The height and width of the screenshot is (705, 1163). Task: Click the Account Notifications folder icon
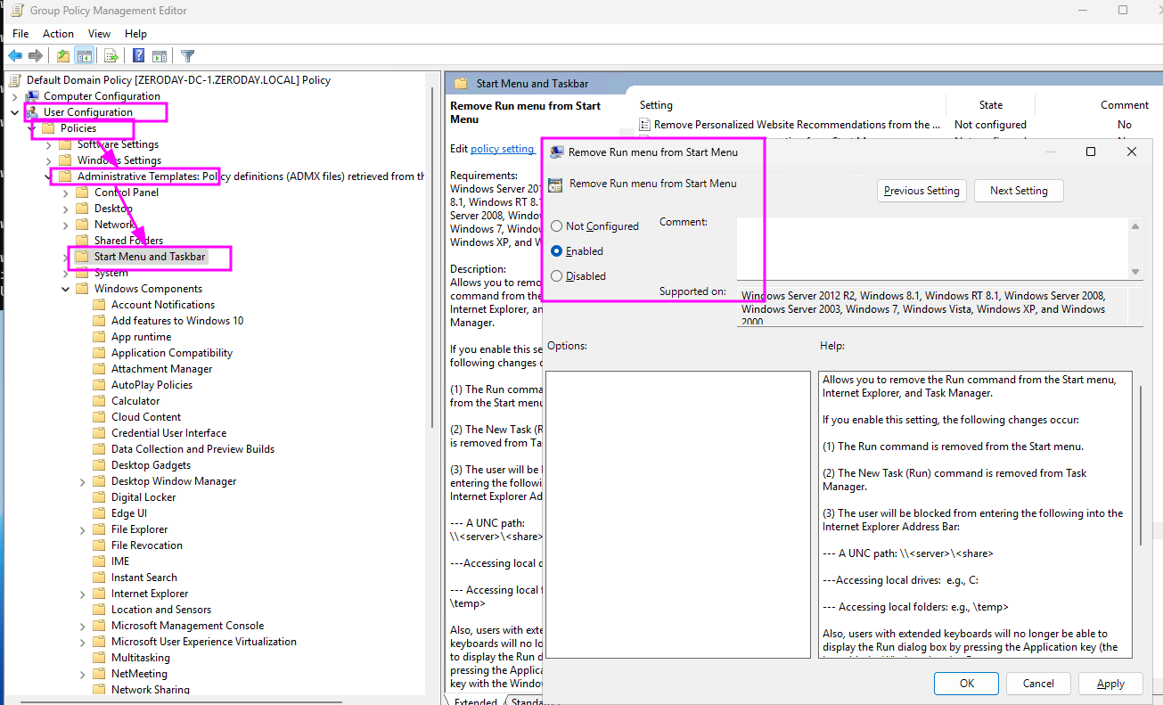click(100, 305)
